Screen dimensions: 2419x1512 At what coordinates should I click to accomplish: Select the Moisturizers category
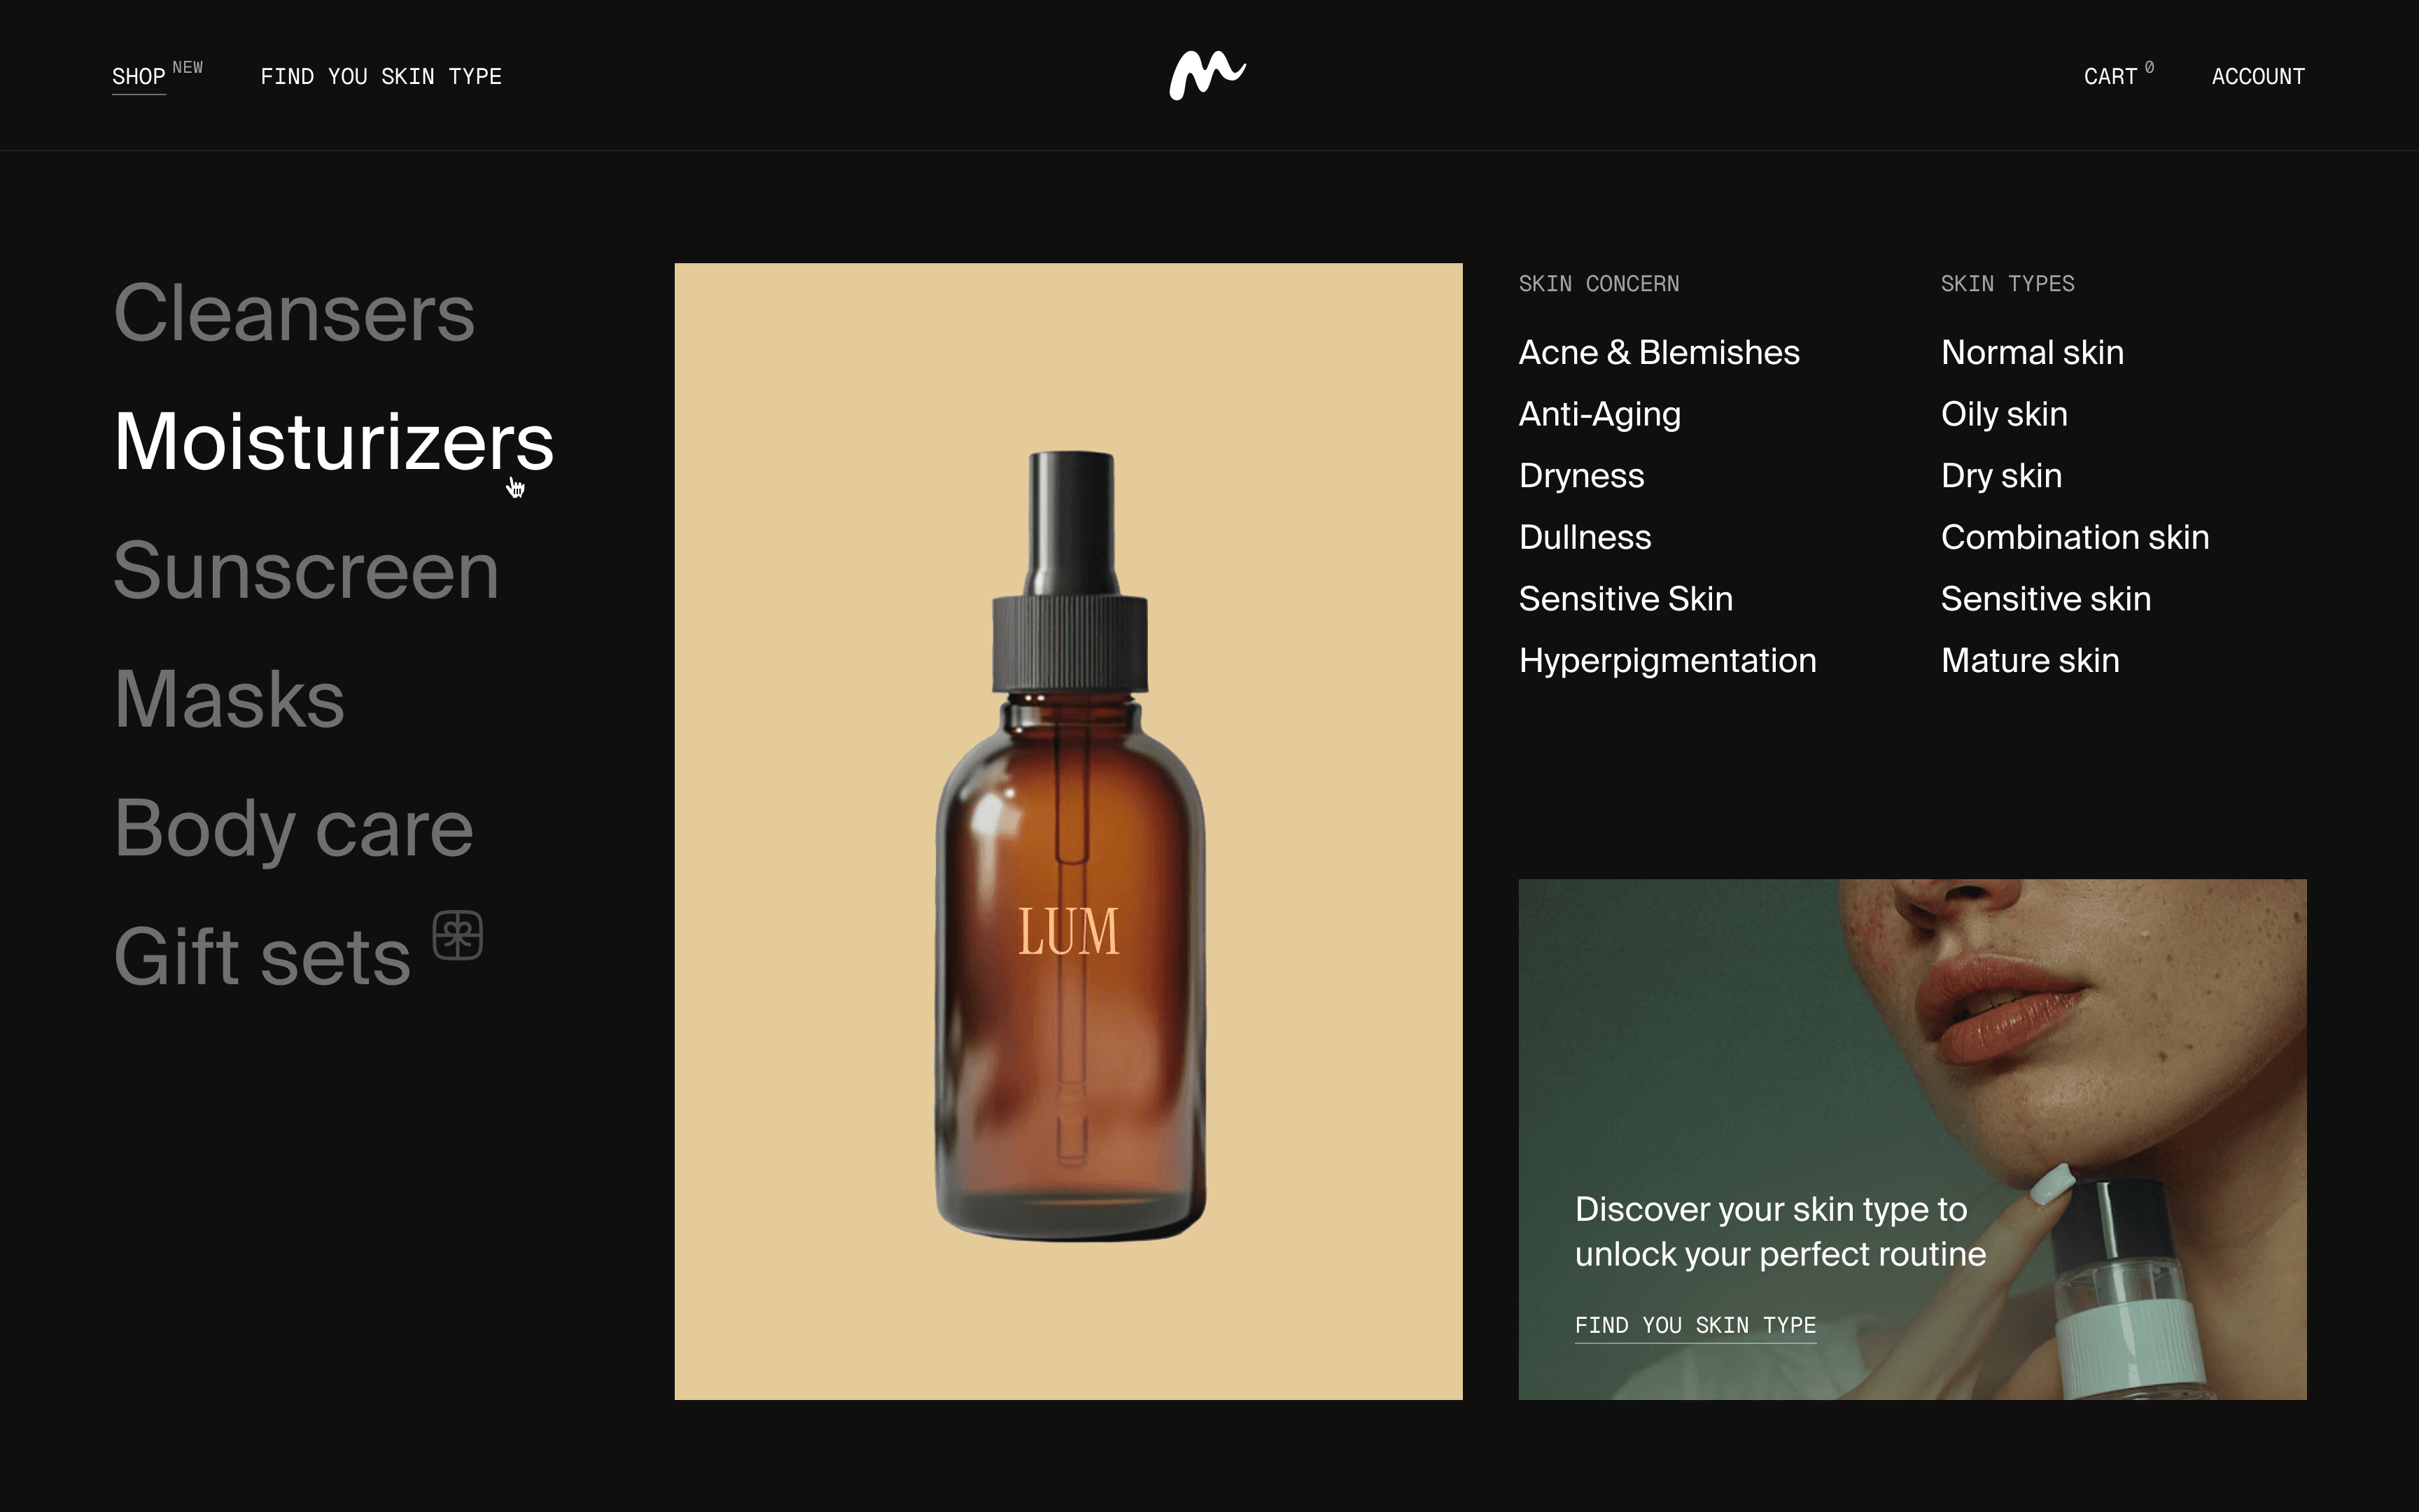tap(334, 442)
